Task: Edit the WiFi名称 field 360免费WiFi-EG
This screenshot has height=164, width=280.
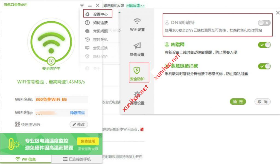Action: 61,100
